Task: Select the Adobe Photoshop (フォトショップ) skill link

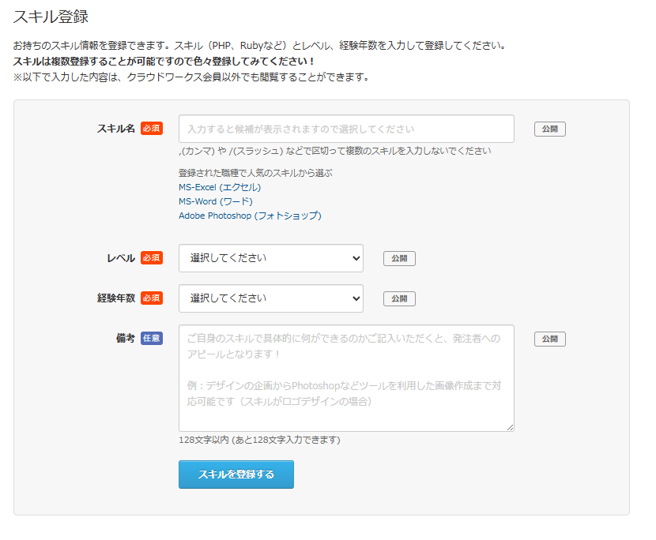Action: coord(250,216)
